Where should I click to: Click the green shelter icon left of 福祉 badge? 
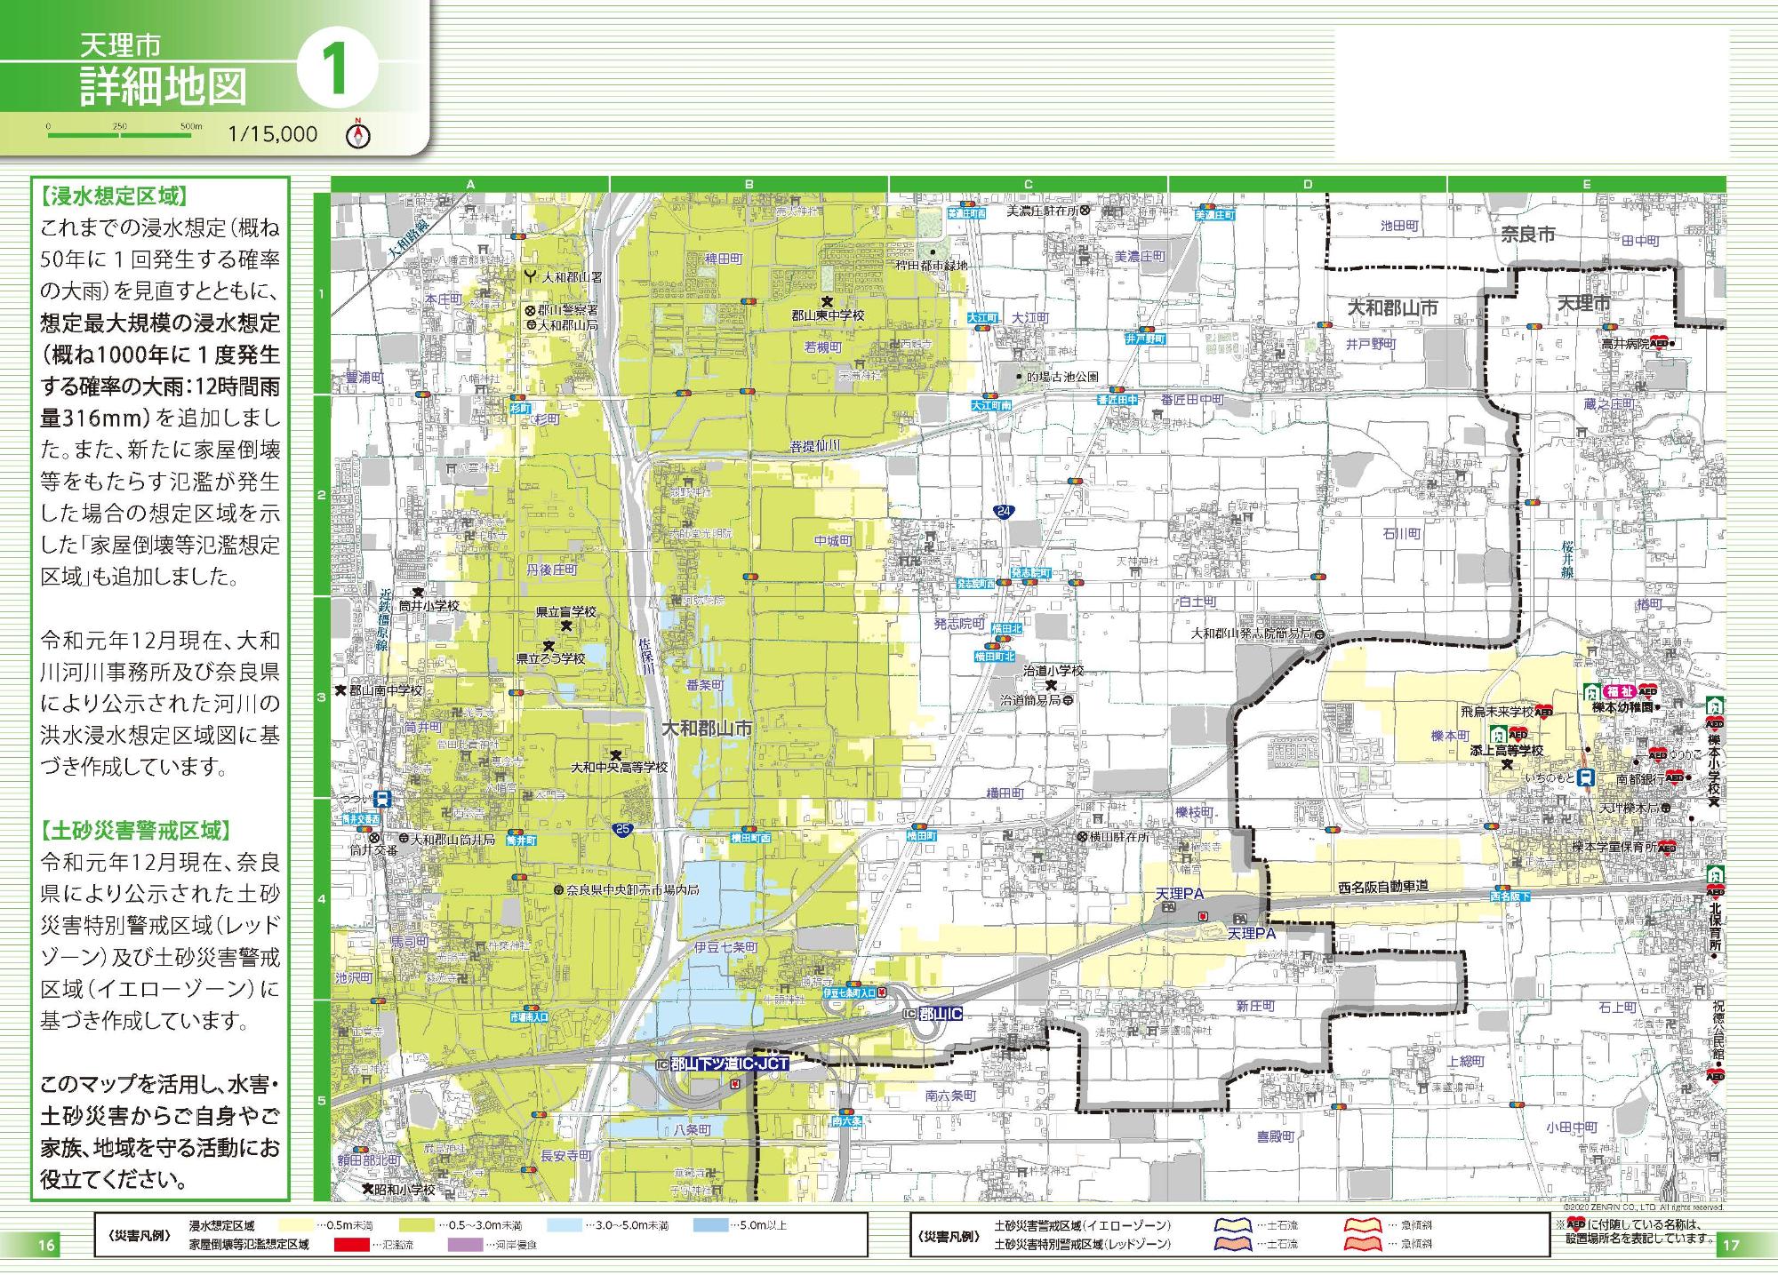pos(1591,690)
